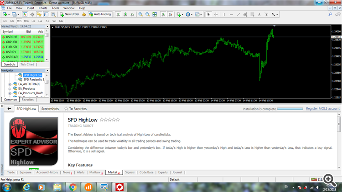Open the Insert menu
This screenshot has height=192, width=342.
pos(30,8)
